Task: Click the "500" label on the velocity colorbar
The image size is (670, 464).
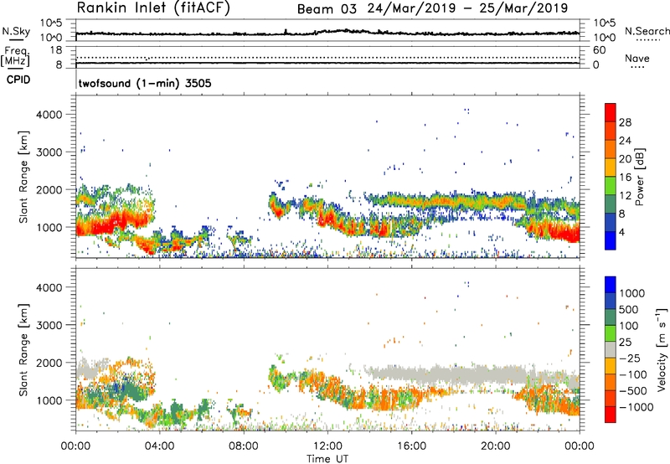Action: (629, 310)
